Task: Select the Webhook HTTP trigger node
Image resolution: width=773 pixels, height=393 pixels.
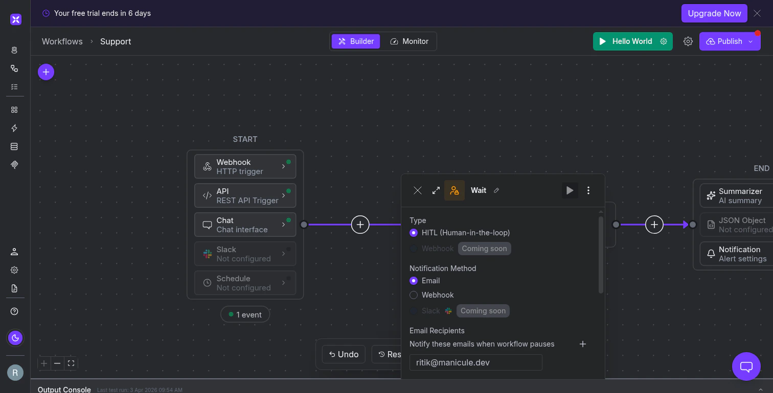Action: tap(245, 166)
